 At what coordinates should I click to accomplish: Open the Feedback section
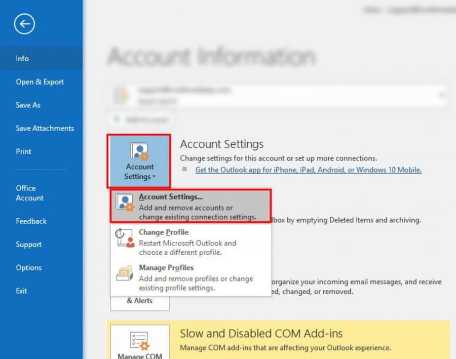click(31, 221)
